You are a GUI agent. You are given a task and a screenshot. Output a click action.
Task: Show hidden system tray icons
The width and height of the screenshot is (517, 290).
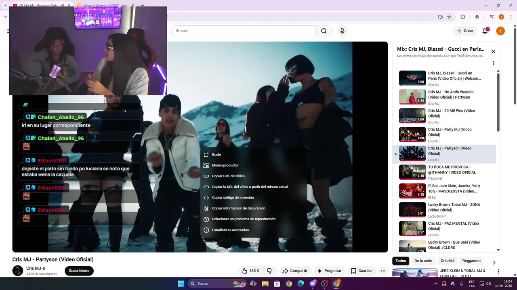tap(435, 284)
